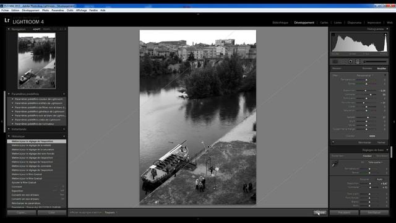Image resolution: width=396 pixels, height=223 pixels.
Task: Add a snapshot with Instantanés plus icon
Action: point(64,129)
